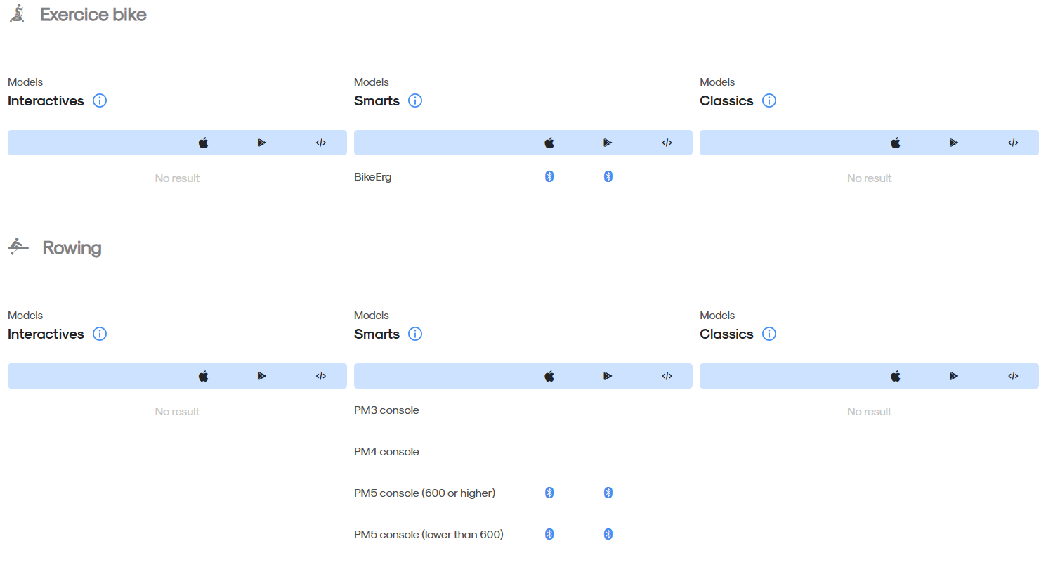The height and width of the screenshot is (572, 1053).
Task: Click PM5 console (lower than 600) Google Play Bluetooth icon
Action: [x=608, y=534]
